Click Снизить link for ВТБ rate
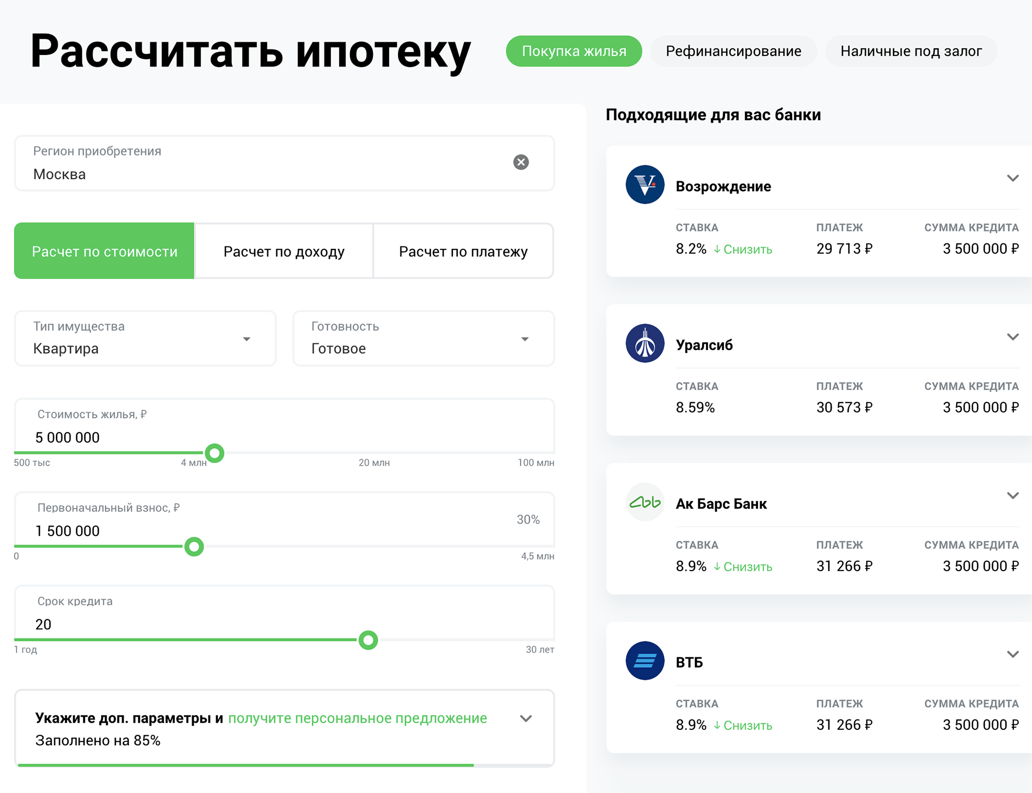Viewport: 1032px width, 793px height. pyautogui.click(x=743, y=725)
